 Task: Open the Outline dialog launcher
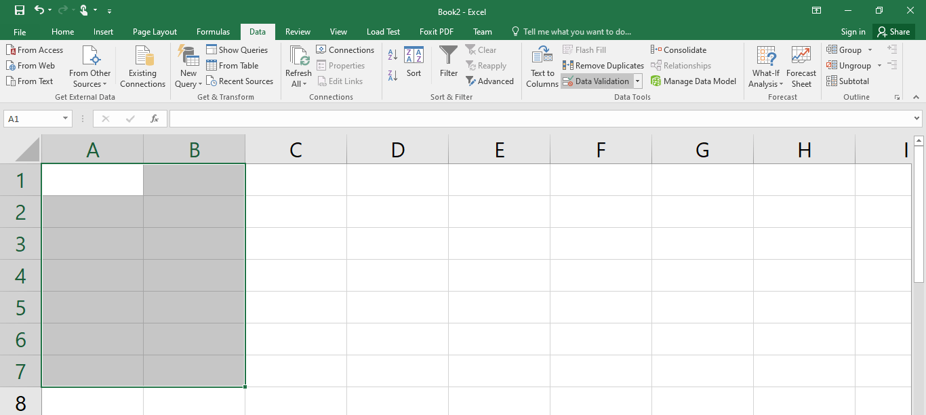coord(898,98)
